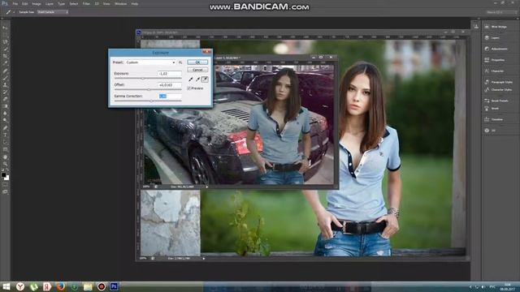The image size is (520, 292).
Task: Pick the set gray point eyedropper
Action: pyautogui.click(x=197, y=79)
